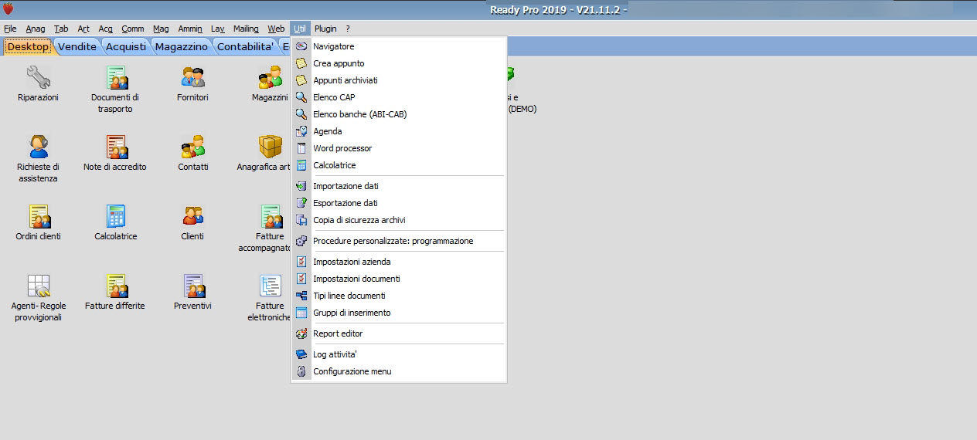Open the File menu
This screenshot has height=440, width=977.
pos(10,29)
